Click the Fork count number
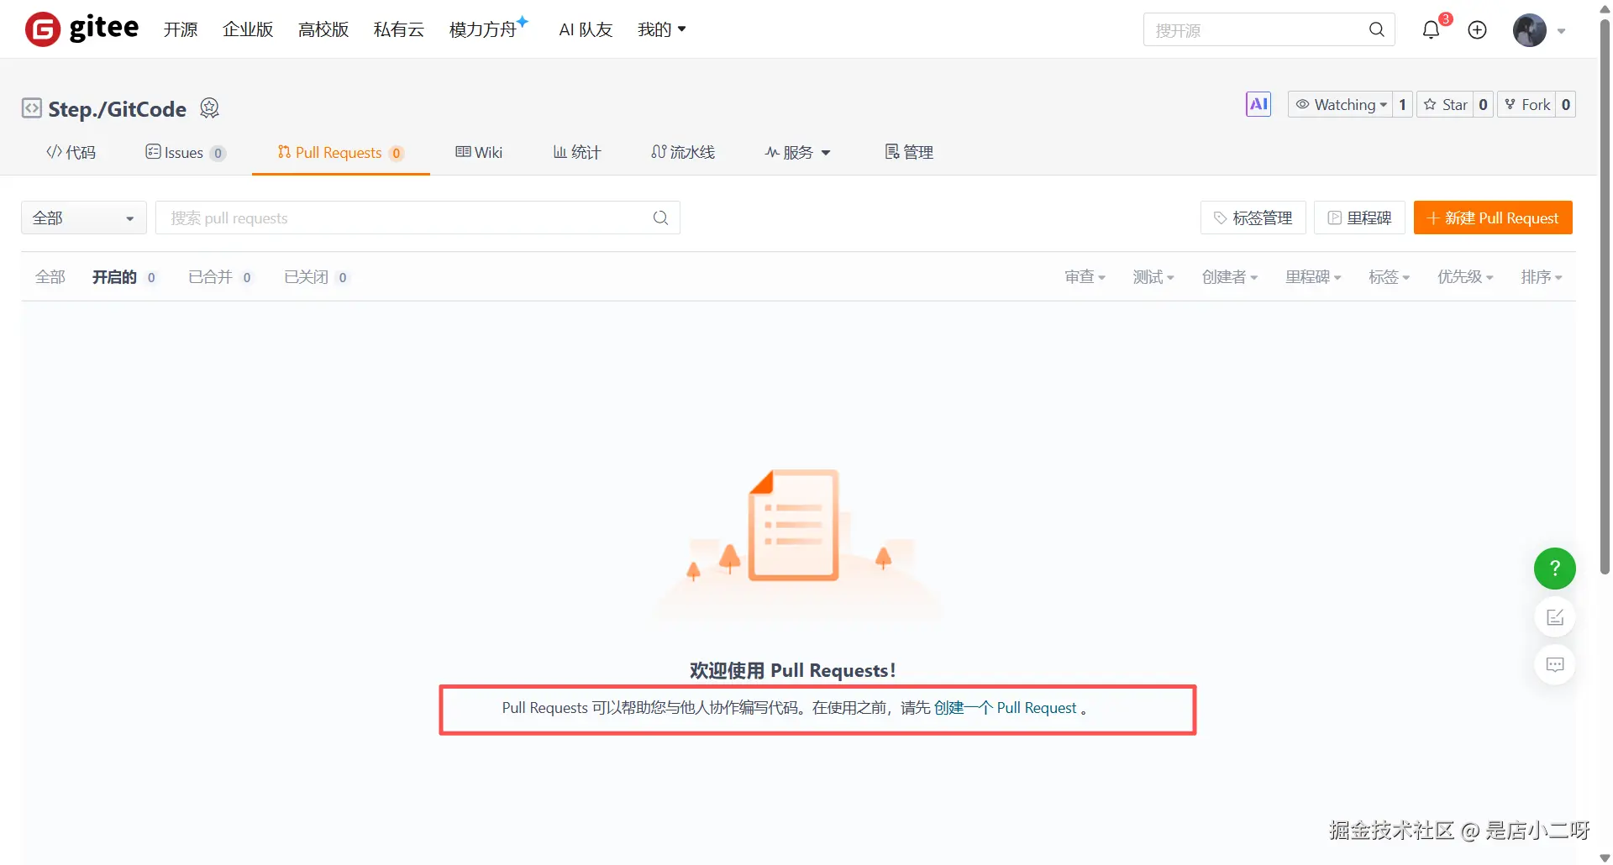 click(x=1566, y=104)
